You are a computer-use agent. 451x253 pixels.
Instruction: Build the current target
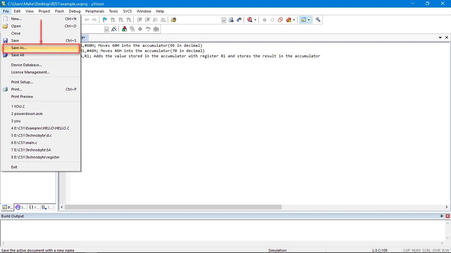[124, 29]
